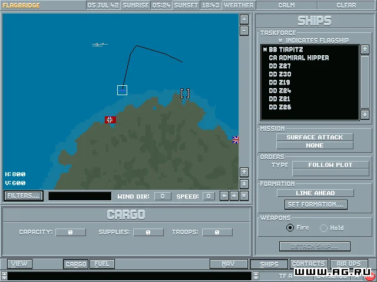This screenshot has height=282, width=377.
Task: Click the taskforce ship list scrollbar track
Action: 365,82
